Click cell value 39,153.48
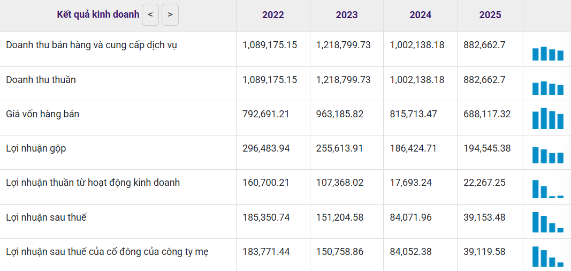 coord(485,217)
